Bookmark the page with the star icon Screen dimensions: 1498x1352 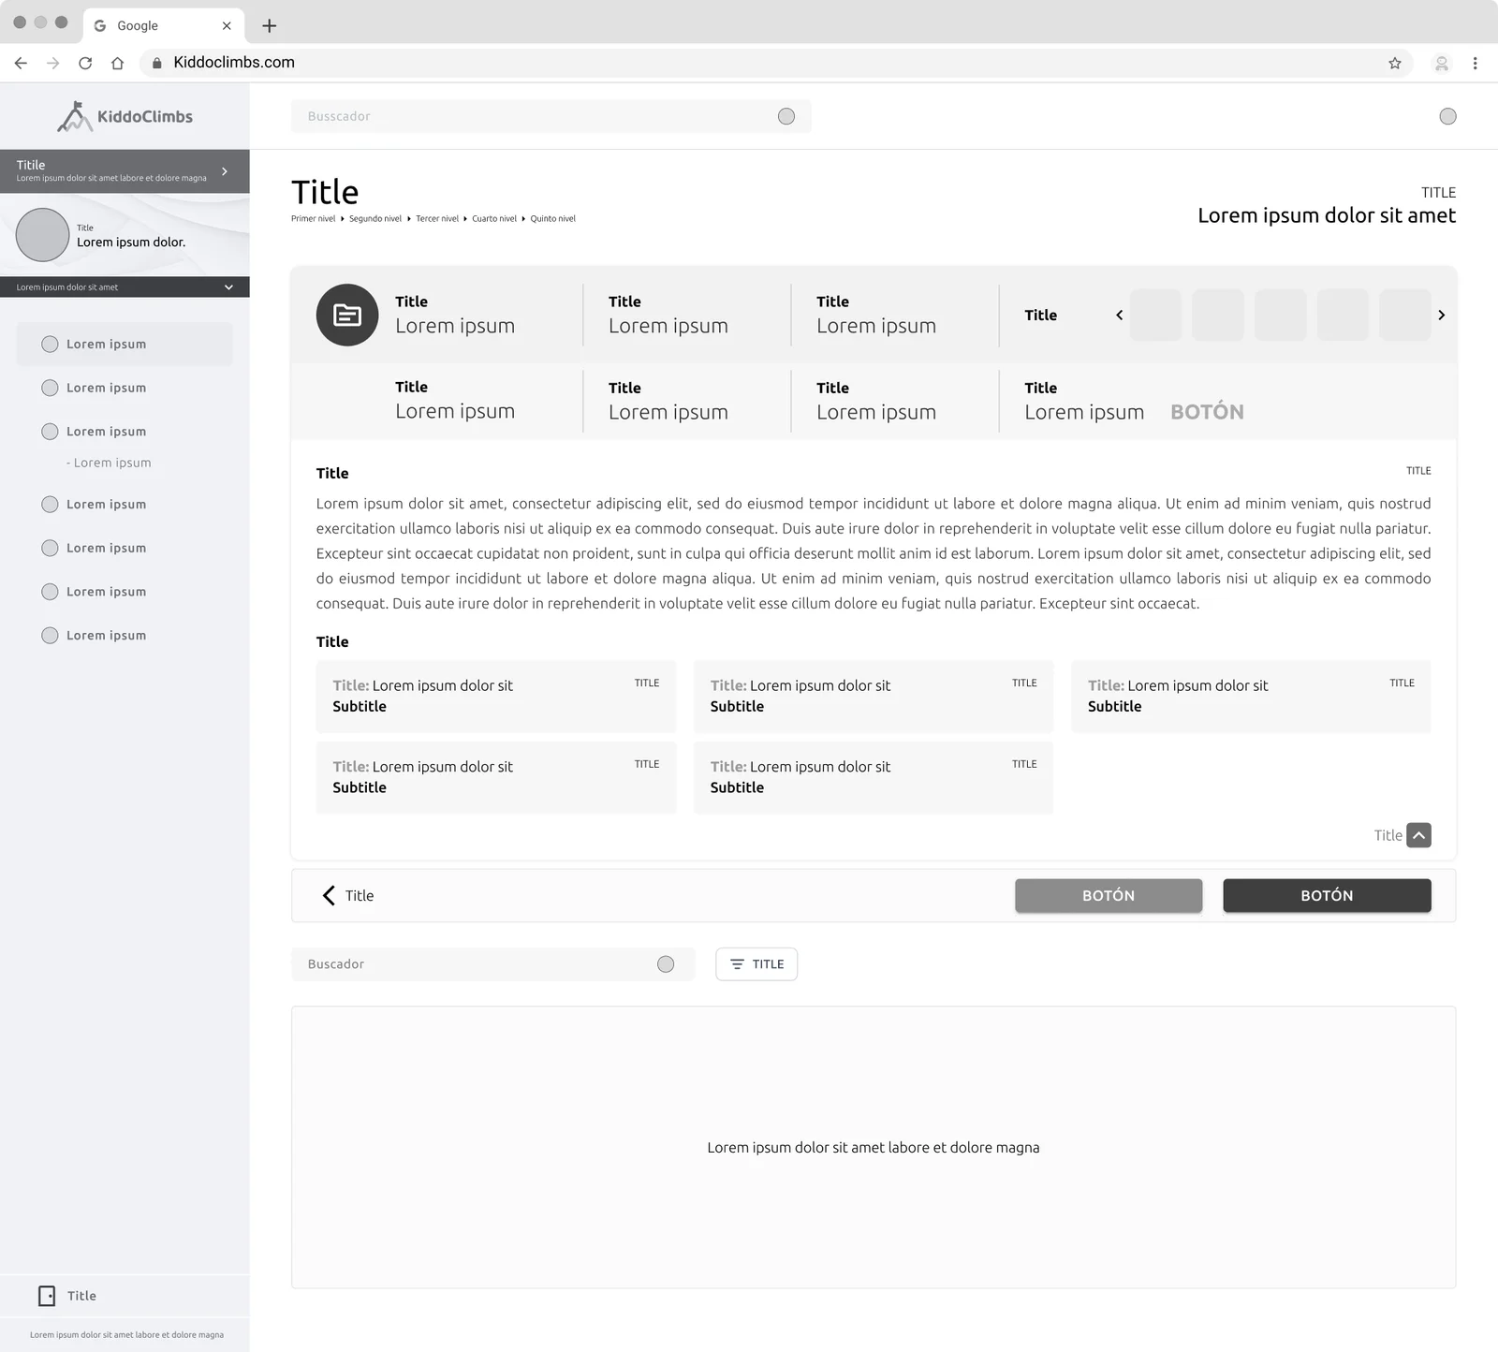tap(1395, 63)
